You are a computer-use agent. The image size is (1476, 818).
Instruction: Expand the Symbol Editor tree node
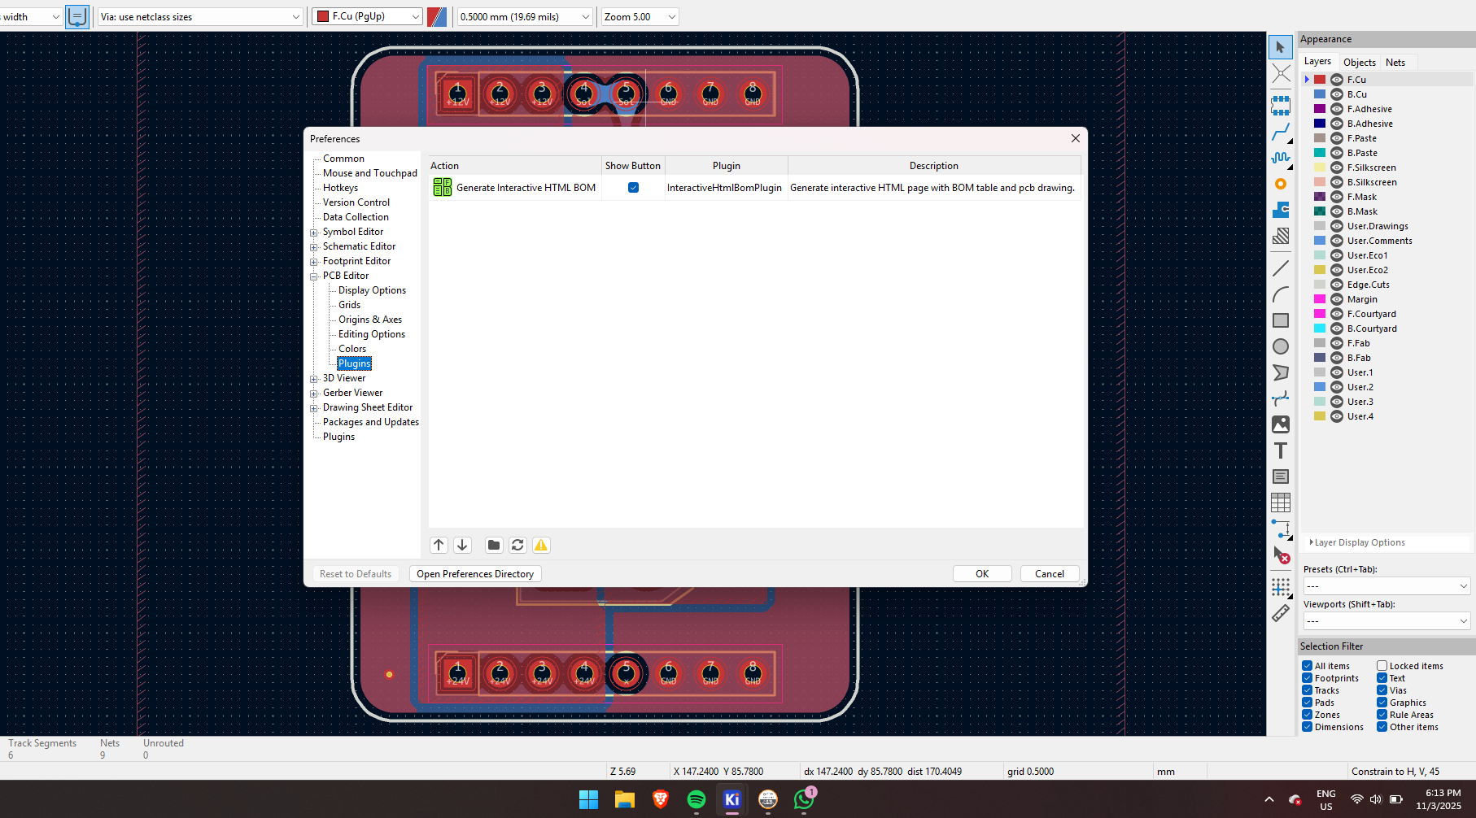314,233
